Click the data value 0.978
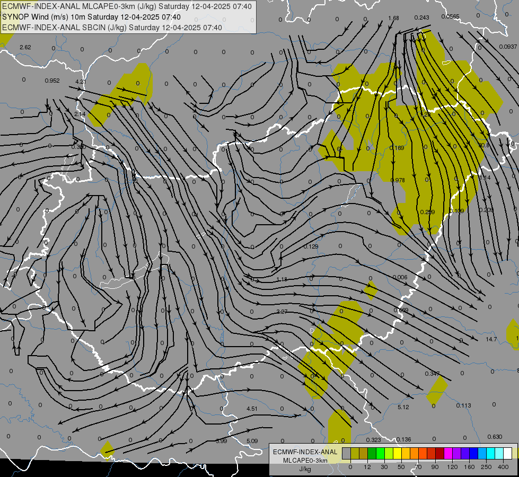The image size is (519, 477). pyautogui.click(x=398, y=180)
